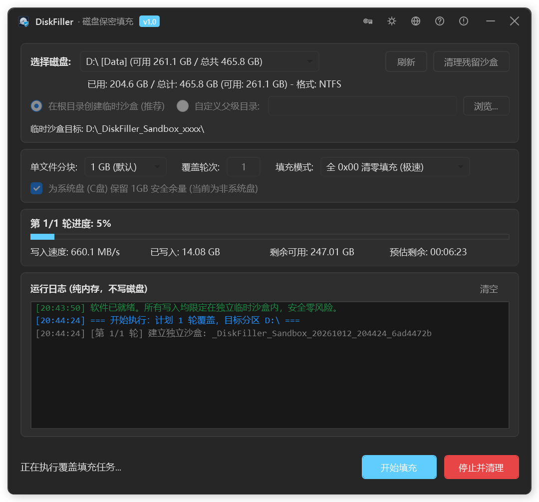Click the 写入速度: 660.1 MB/s text
The image size is (539, 502).
click(x=75, y=252)
